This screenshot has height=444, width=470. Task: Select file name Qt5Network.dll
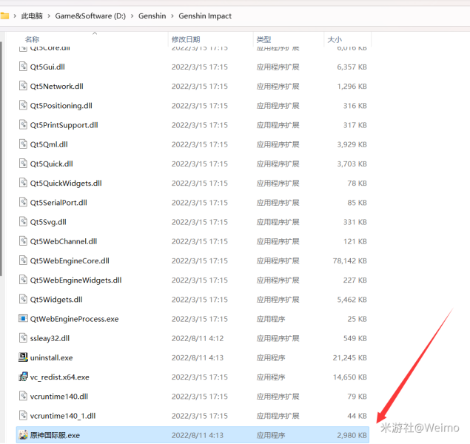pyautogui.click(x=57, y=87)
